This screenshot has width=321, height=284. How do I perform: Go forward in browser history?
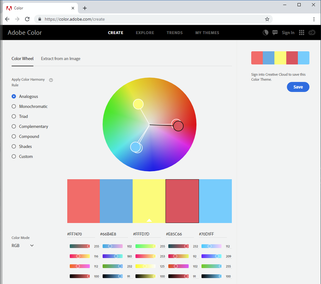[x=17, y=19]
